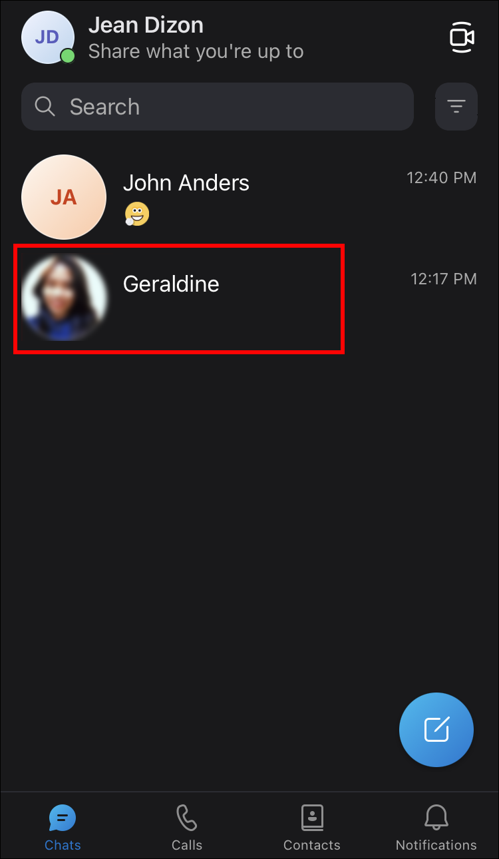Screen dimensions: 499x859
Task: Open the Geraldine conversation
Action: click(249, 298)
